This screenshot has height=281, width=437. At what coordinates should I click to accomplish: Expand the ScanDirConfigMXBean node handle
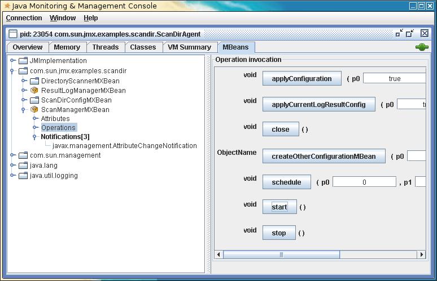pyautogui.click(x=24, y=100)
